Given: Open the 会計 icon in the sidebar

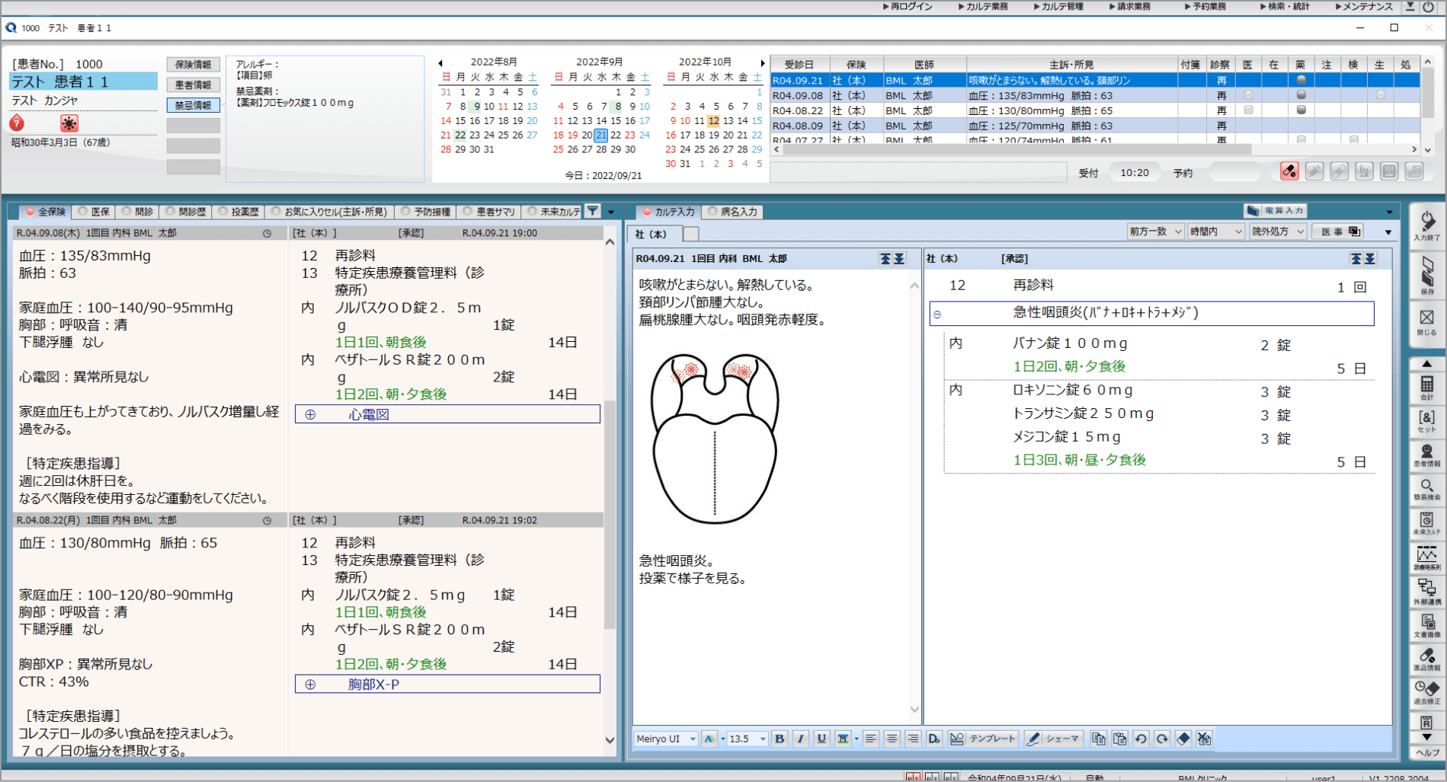Looking at the screenshot, I should click(x=1426, y=387).
